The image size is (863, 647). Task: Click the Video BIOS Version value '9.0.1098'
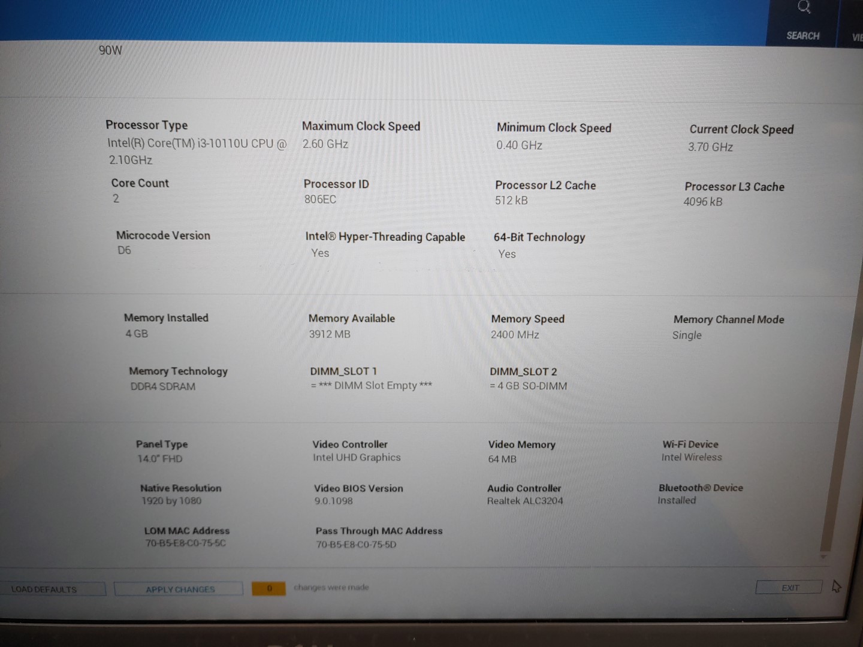click(334, 501)
